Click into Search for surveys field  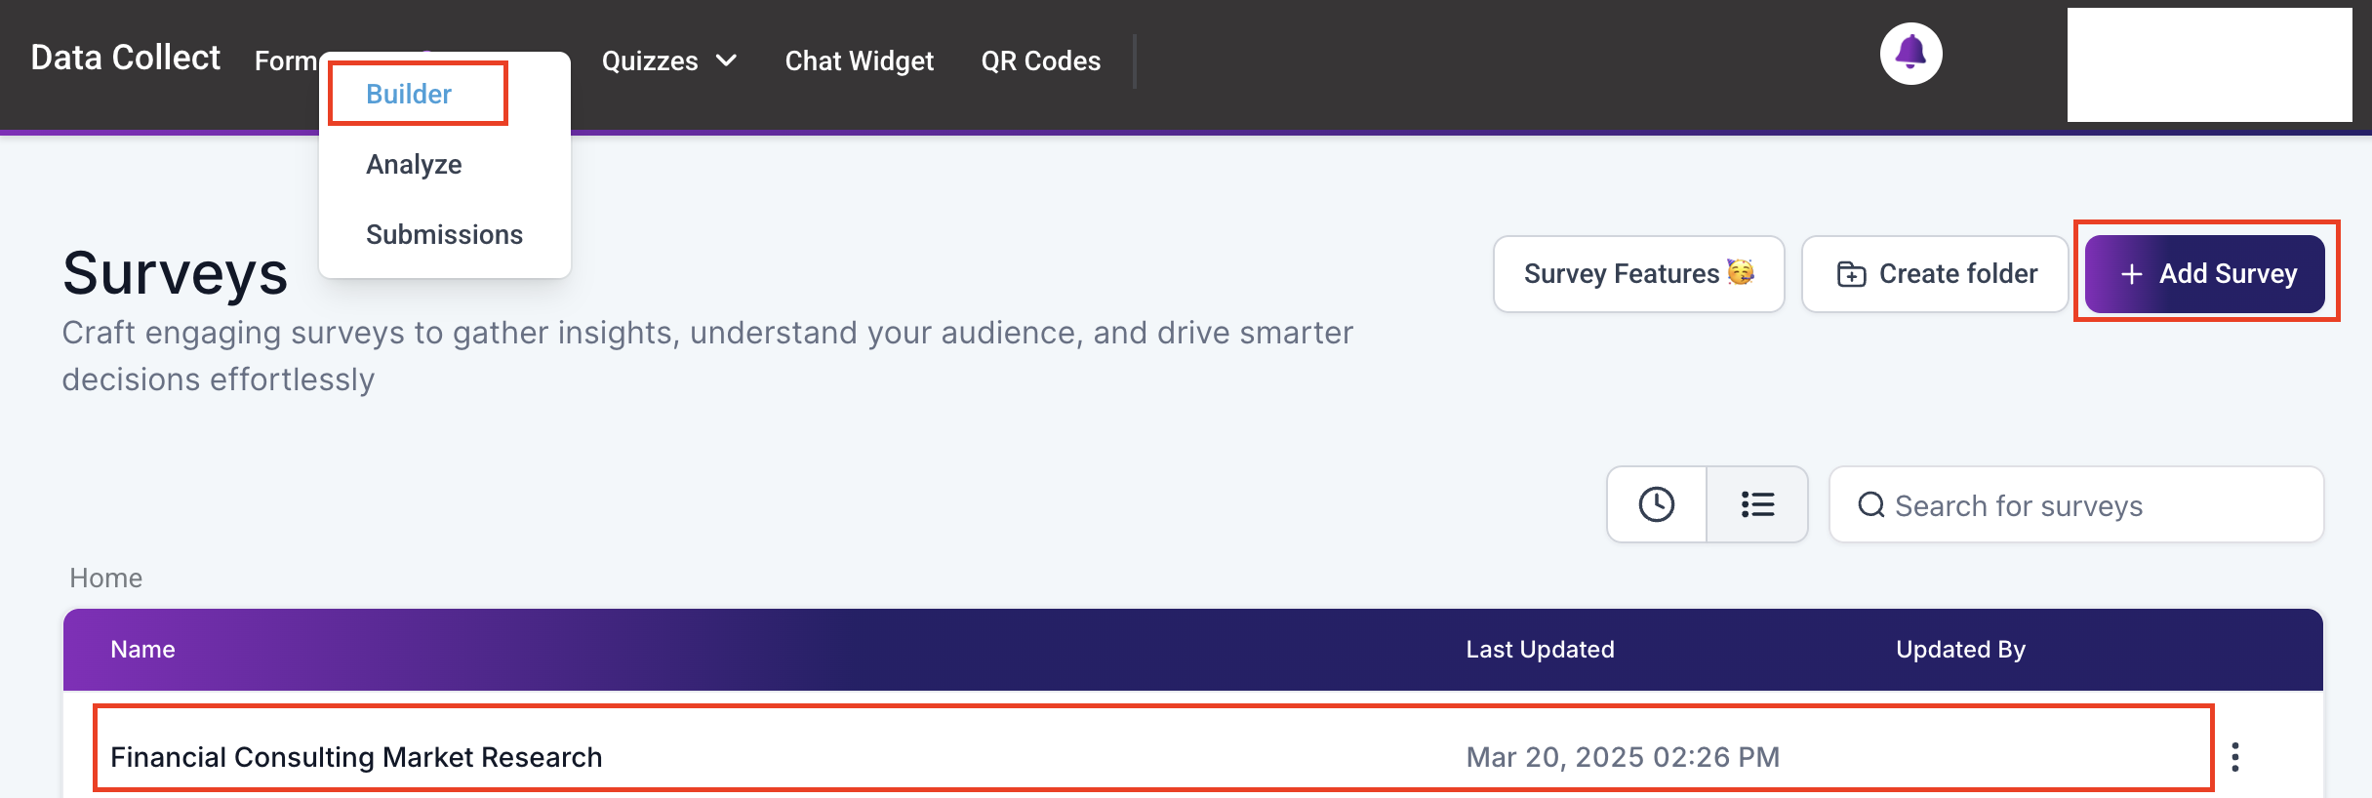(2076, 504)
